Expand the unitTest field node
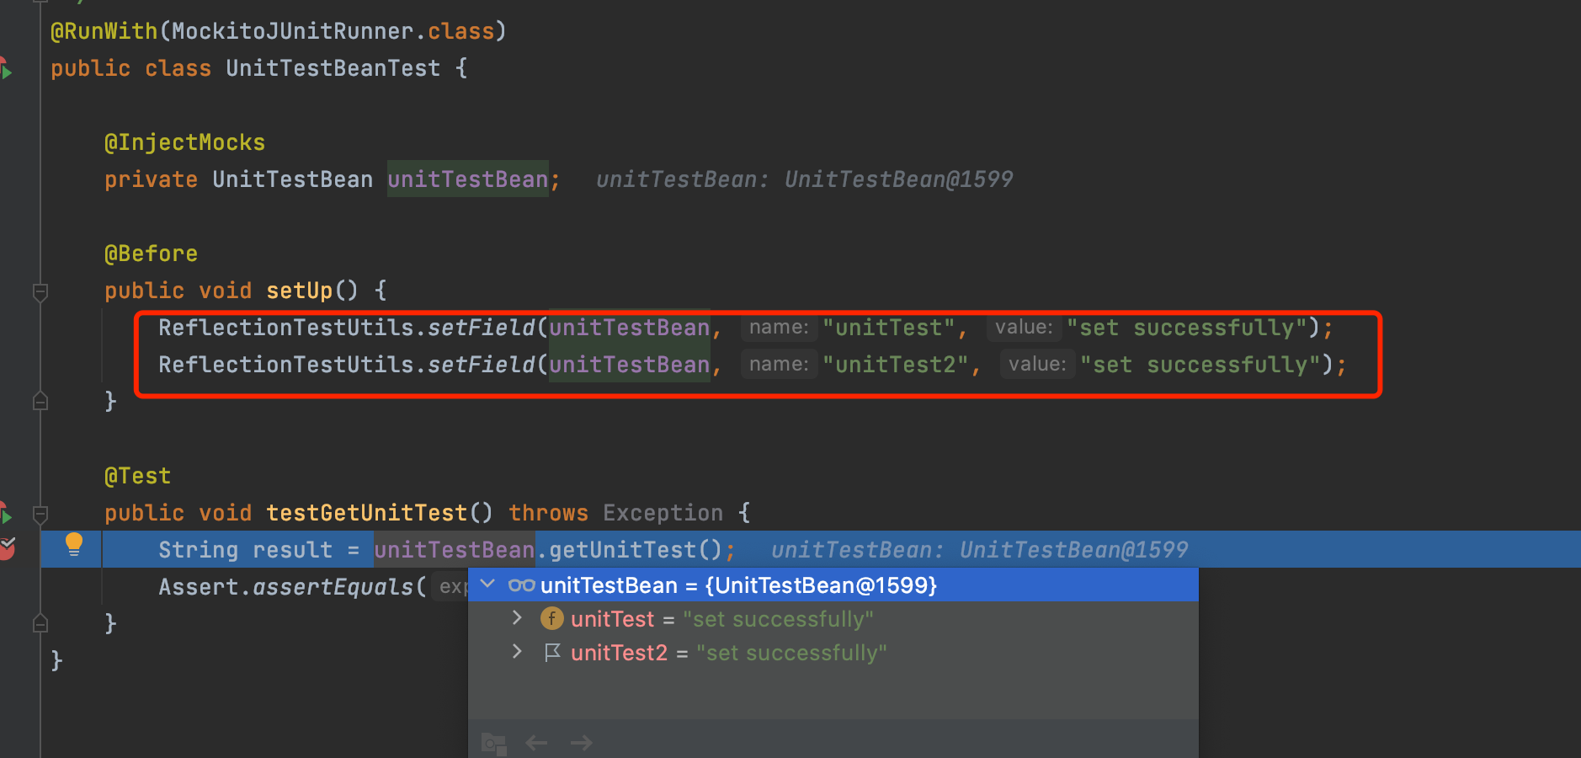Screen dimensions: 1581x758 click(517, 618)
